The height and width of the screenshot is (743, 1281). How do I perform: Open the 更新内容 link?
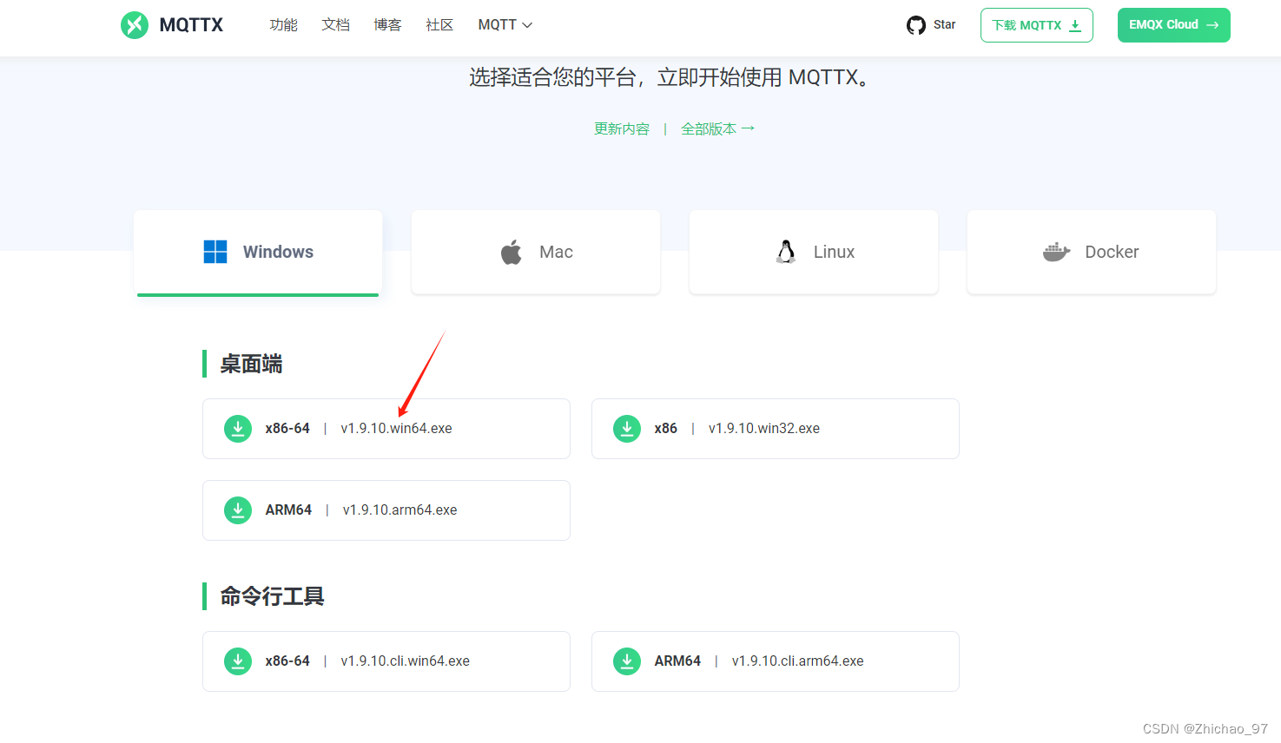tap(622, 129)
